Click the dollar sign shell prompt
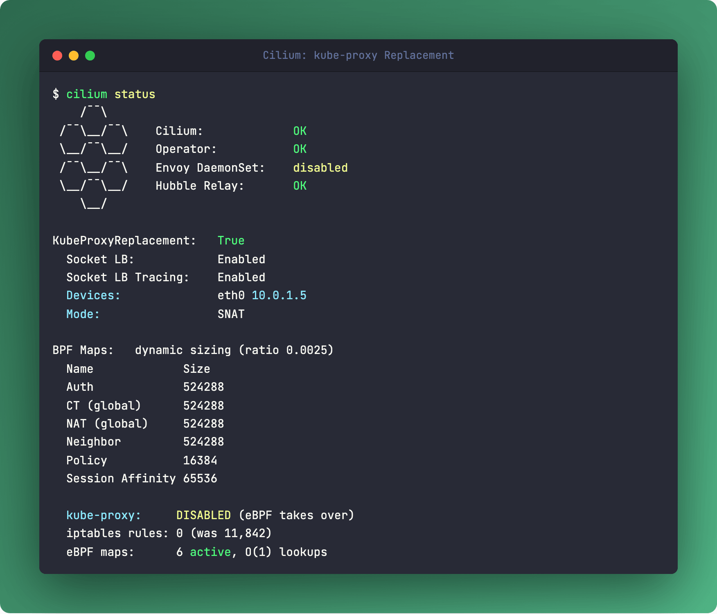This screenshot has width=717, height=614. point(56,94)
